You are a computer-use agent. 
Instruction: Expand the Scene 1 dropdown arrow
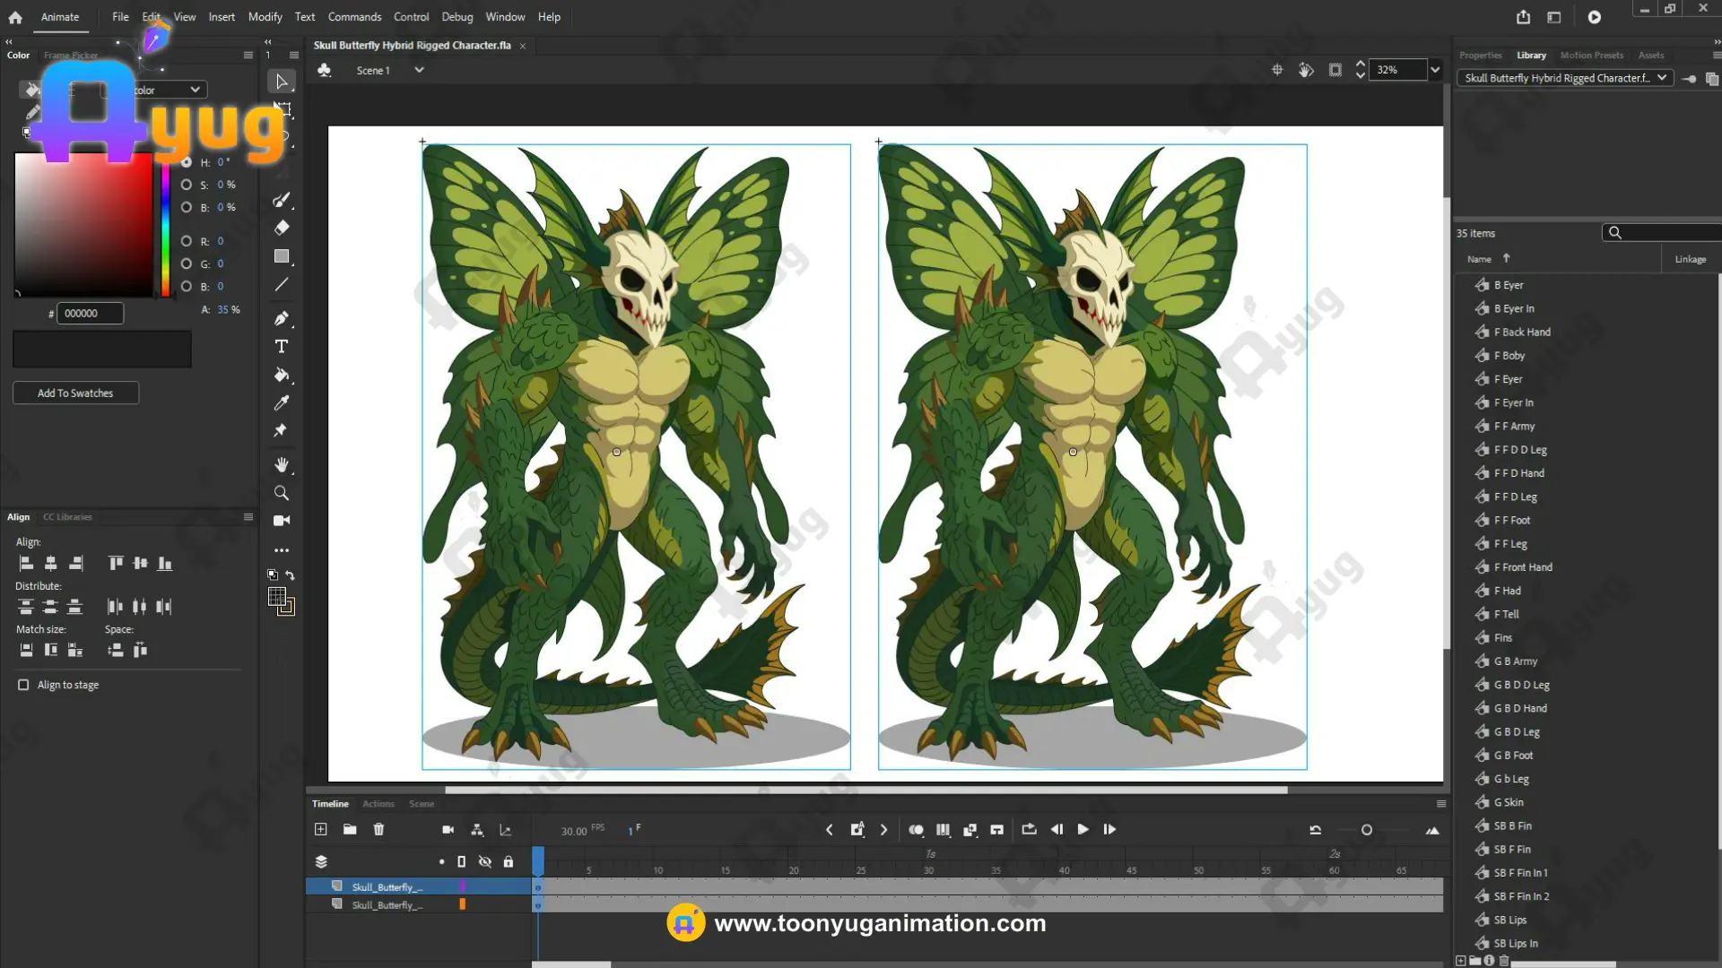pos(419,70)
